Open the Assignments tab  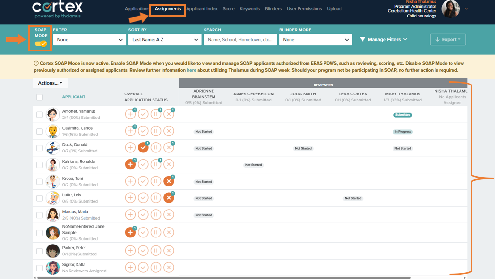coord(168,9)
